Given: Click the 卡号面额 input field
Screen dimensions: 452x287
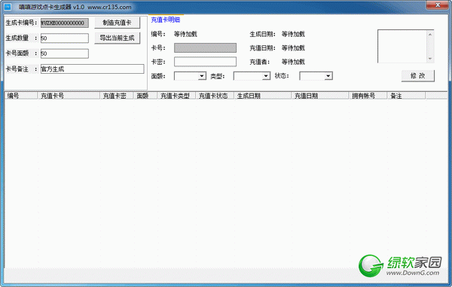Looking at the screenshot, I should tap(65, 53).
